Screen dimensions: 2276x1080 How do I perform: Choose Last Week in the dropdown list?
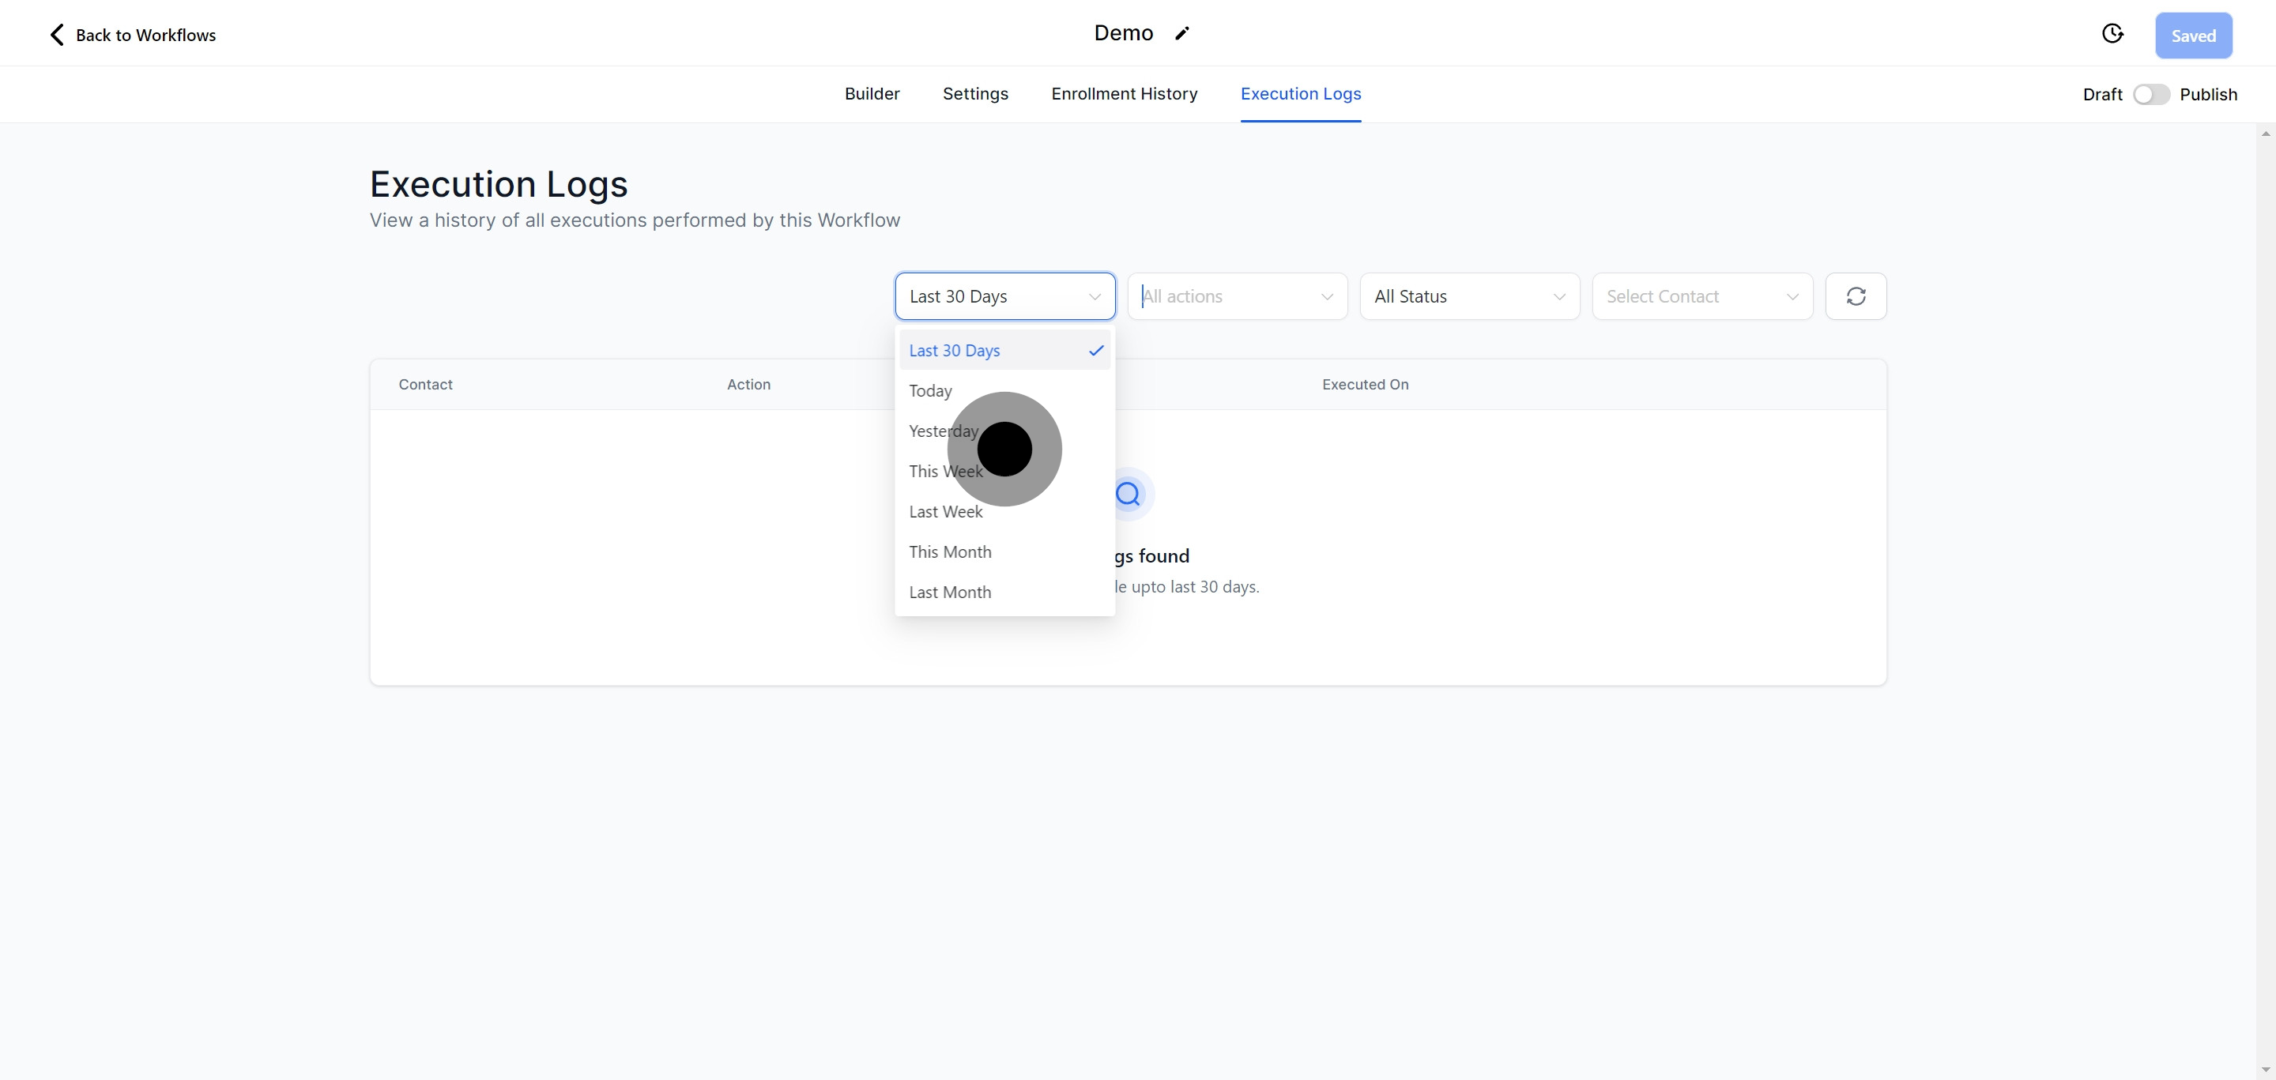tap(945, 512)
